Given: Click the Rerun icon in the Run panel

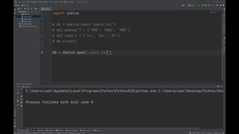Looking at the screenshot, I should (18, 90).
